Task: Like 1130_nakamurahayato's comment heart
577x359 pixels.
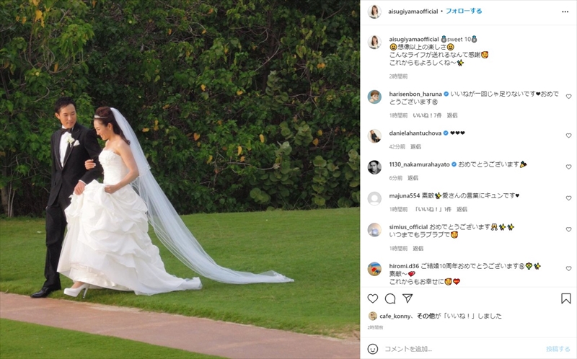Action: coord(568,167)
